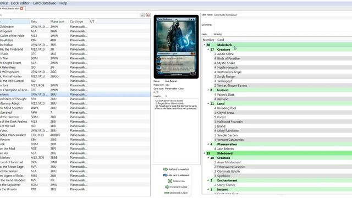Edit the Deck name field
This screenshot has height=198, width=352.
tap(283, 15)
